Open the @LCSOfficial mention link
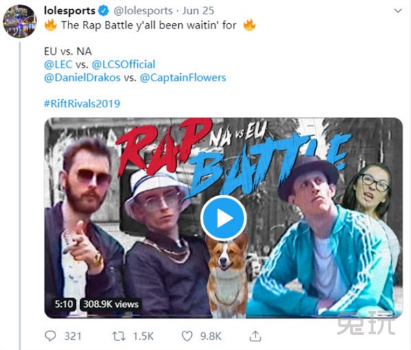The height and width of the screenshot is (350, 411). click(123, 64)
